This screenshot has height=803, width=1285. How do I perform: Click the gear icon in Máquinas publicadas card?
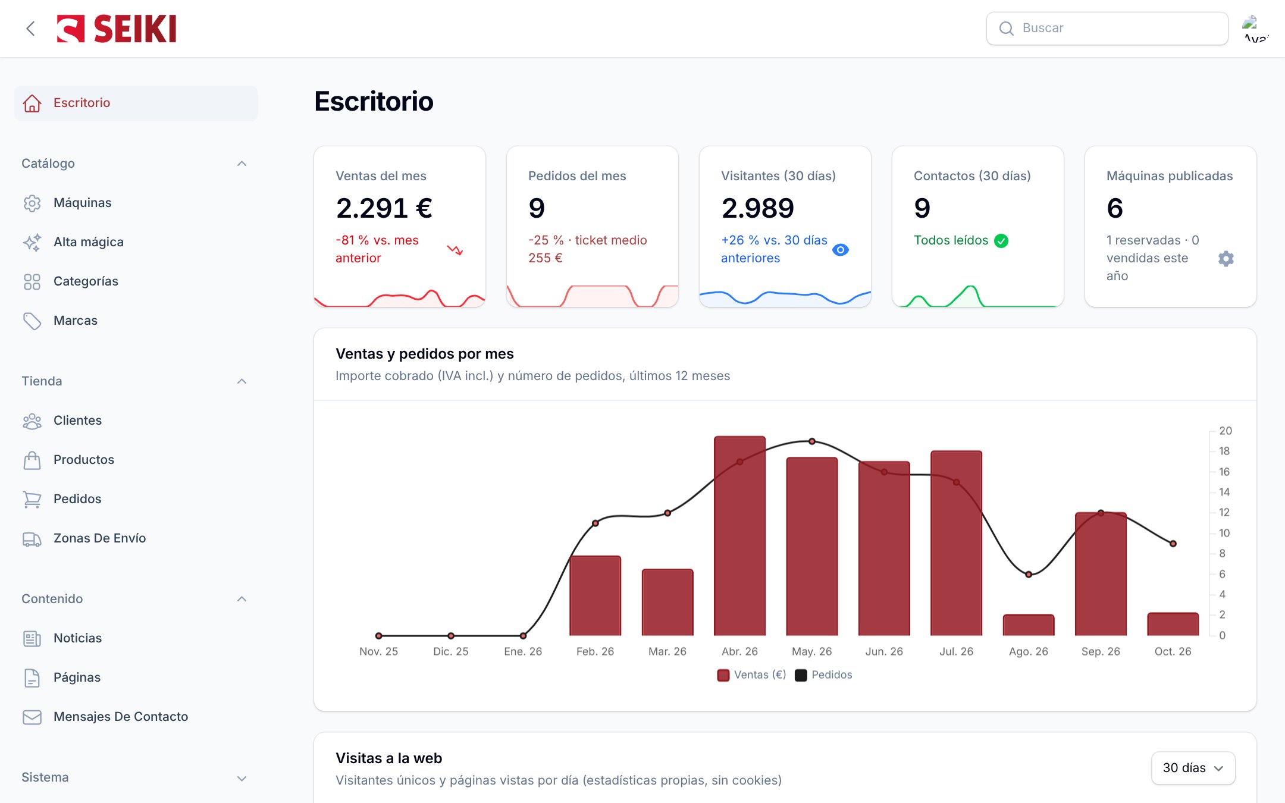[x=1226, y=258]
